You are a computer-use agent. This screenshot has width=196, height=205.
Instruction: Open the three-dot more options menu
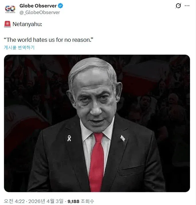pyautogui.click(x=187, y=6)
